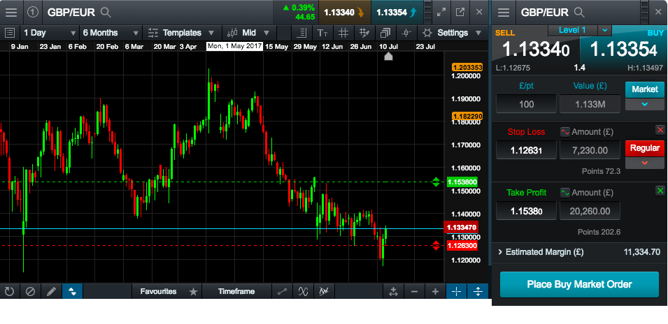Grab the red stop loss handle at 1.126300
Viewport: 668px width, 324px height.
point(436,245)
